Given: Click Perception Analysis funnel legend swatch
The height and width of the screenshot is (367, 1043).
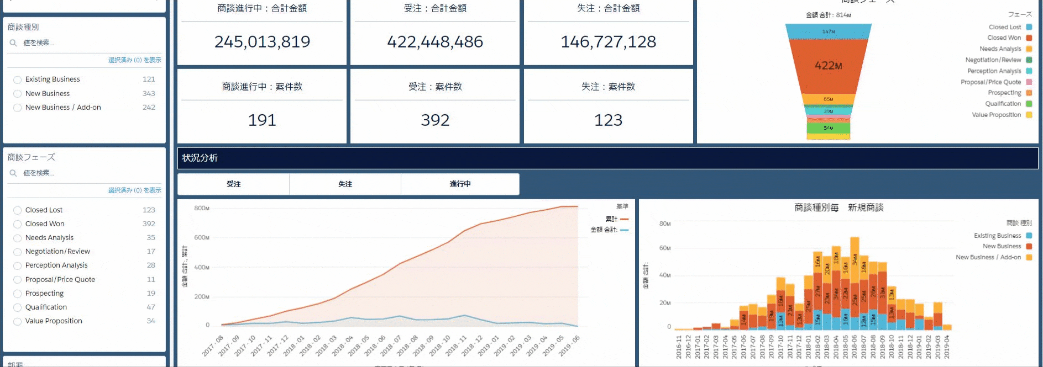Looking at the screenshot, I should [x=1029, y=71].
